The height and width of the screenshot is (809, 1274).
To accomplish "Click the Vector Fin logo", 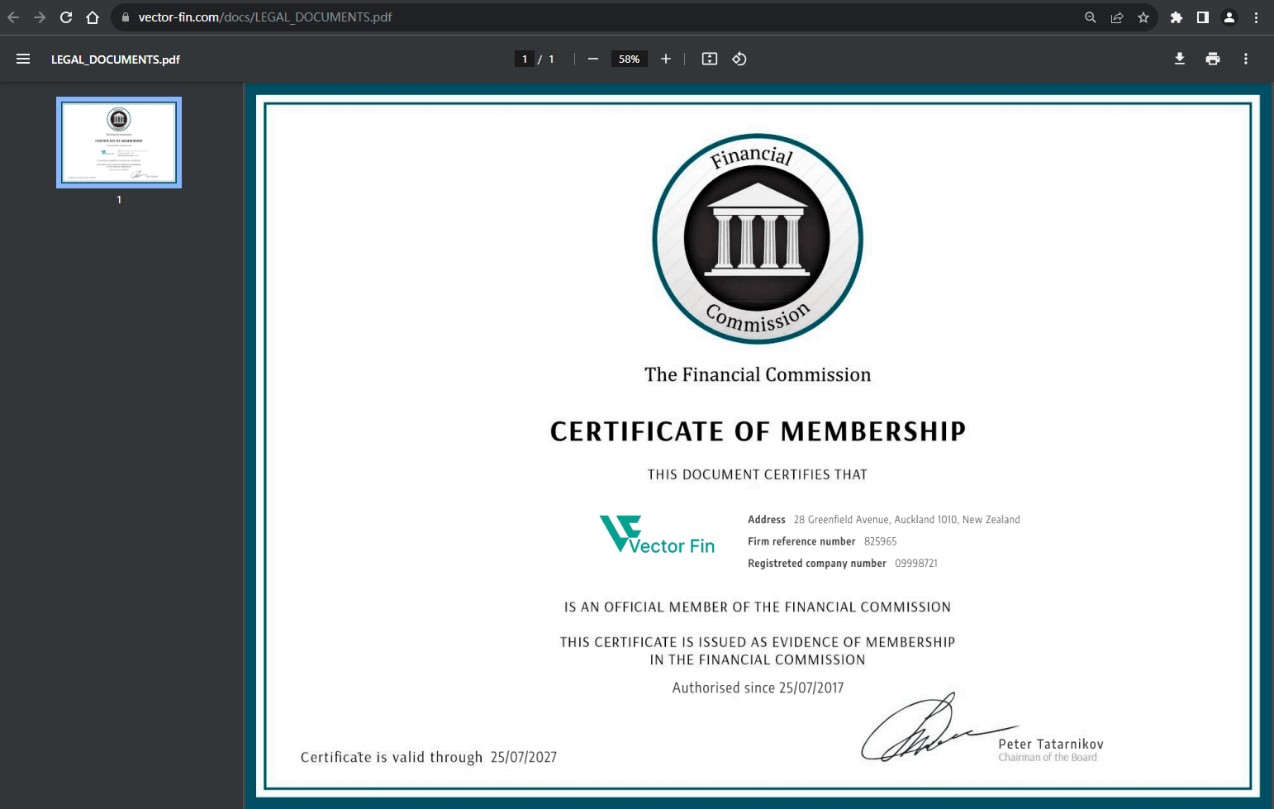I will (x=657, y=535).
